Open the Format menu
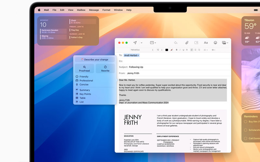This screenshot has height=162, width=260. tap(106, 10)
